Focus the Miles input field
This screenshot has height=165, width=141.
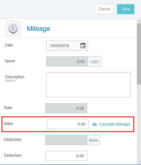pyautogui.click(x=68, y=124)
